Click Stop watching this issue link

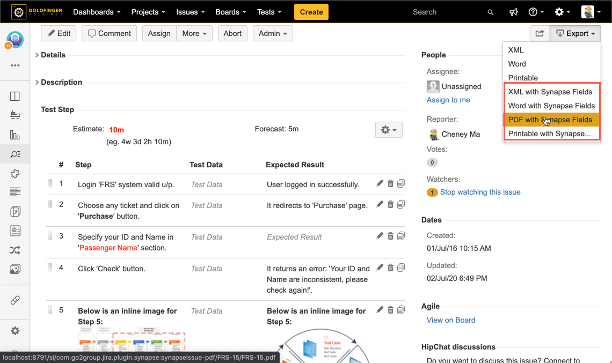480,192
